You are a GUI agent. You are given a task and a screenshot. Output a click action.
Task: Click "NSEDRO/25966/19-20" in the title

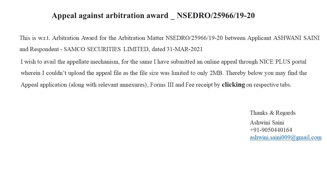pyautogui.click(x=216, y=16)
